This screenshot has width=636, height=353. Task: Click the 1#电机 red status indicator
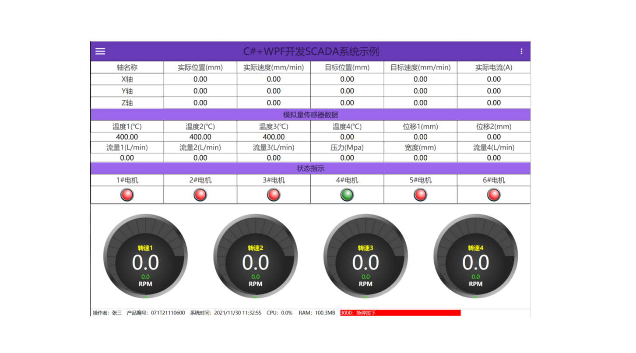point(127,195)
